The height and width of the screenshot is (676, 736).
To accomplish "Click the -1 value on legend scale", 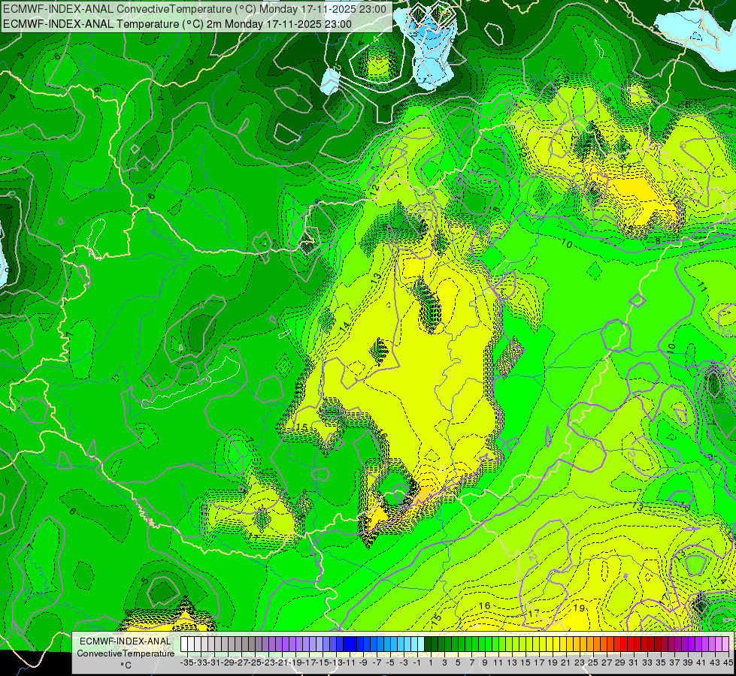I will point(418,662).
